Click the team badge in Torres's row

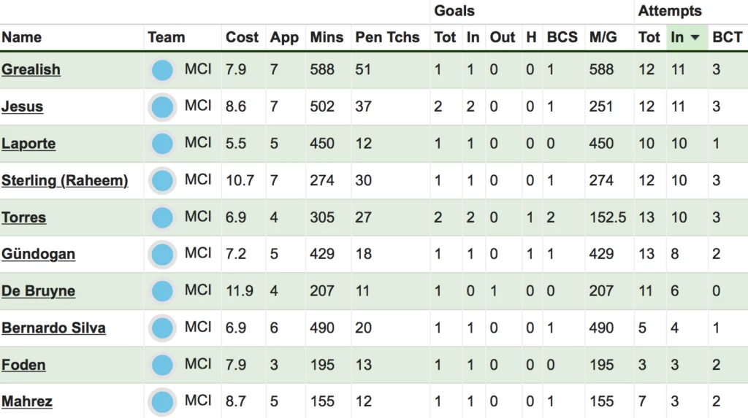(162, 217)
